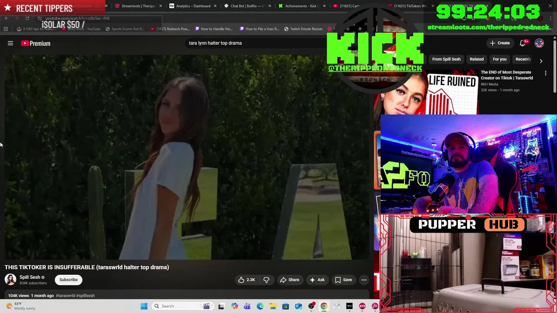Open File Explorer from taskbar
The image size is (557, 313).
[x=273, y=306]
